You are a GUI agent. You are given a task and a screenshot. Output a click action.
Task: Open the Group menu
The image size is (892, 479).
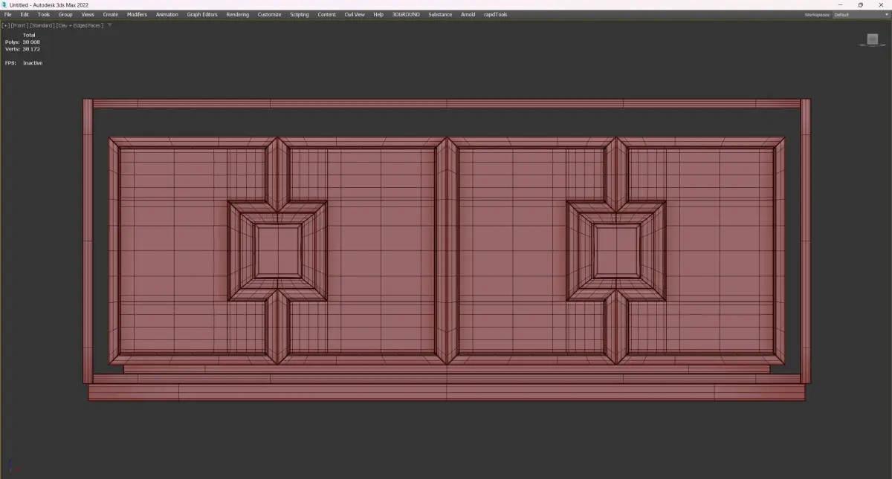(65, 14)
